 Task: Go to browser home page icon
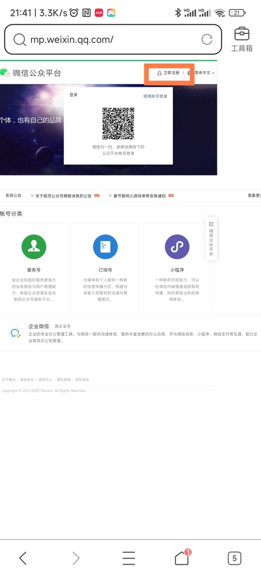point(182,558)
